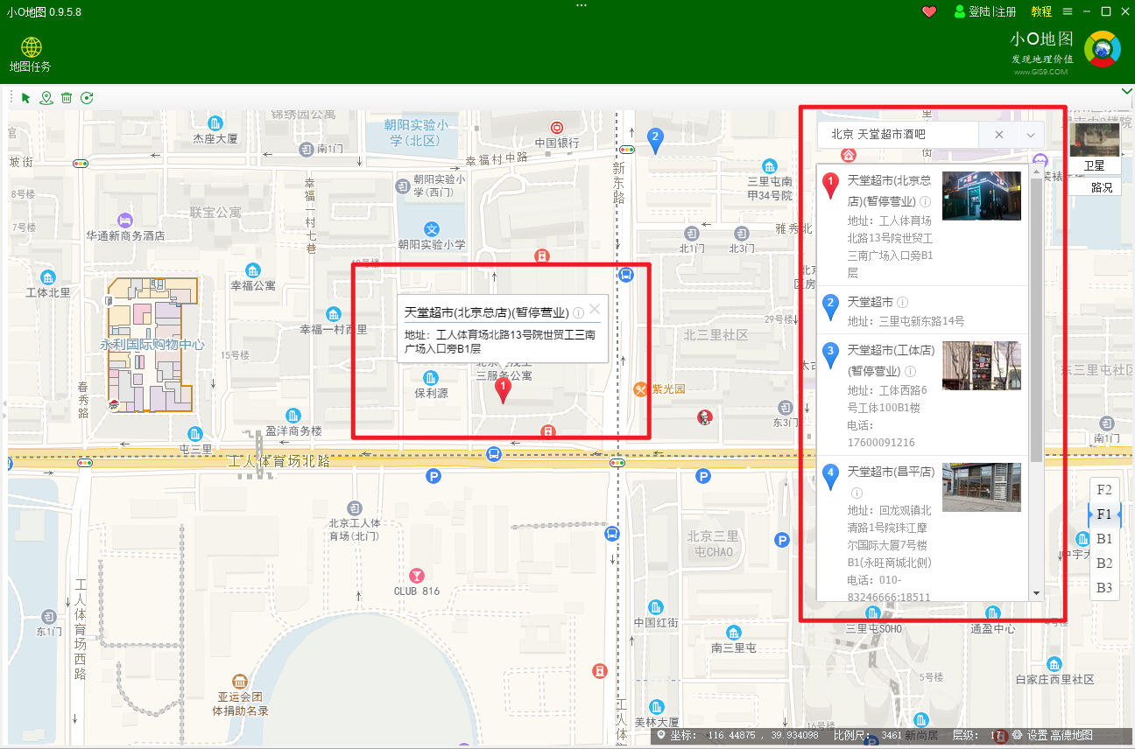Clear the search box text
Screen dimensions: 1135x749
coord(999,135)
